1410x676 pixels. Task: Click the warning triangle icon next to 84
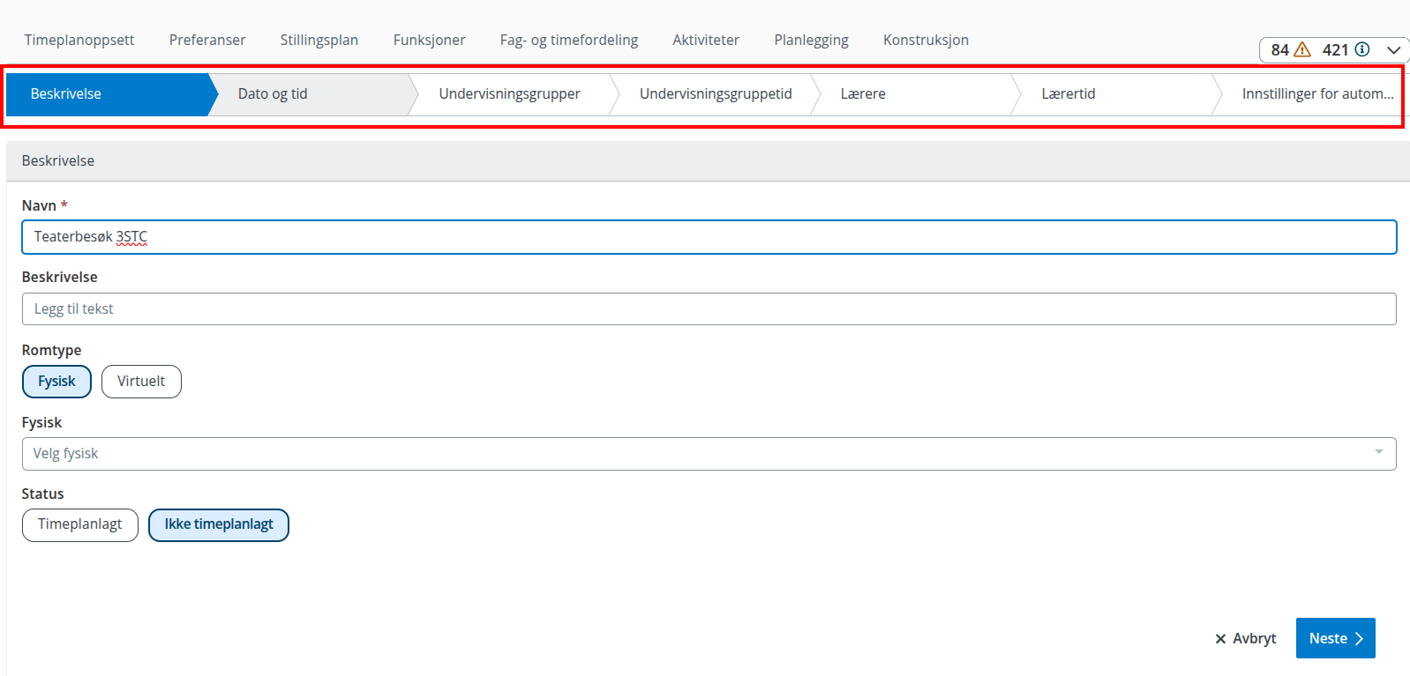click(x=1302, y=49)
